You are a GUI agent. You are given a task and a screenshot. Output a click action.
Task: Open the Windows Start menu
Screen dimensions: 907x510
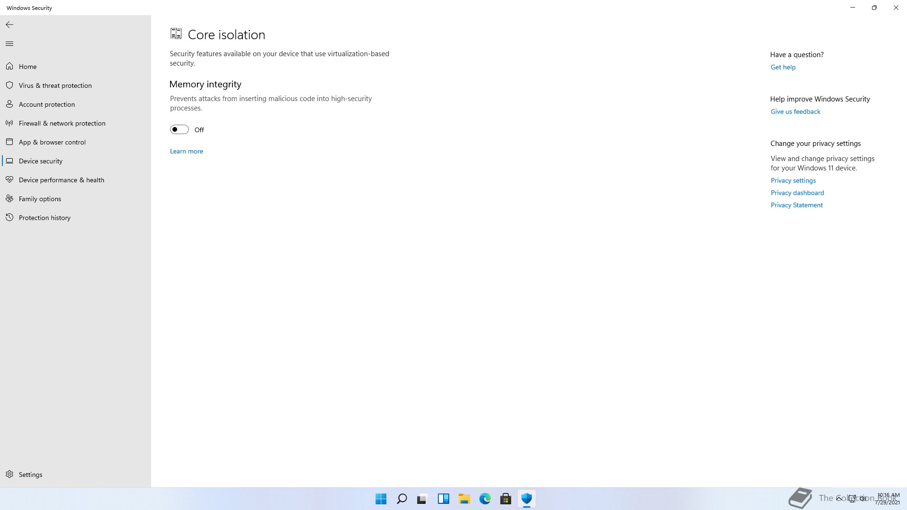[x=381, y=499]
